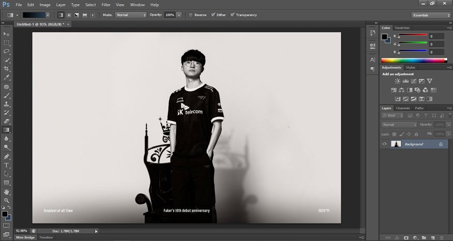Switch to the Channels tab

tap(403, 108)
